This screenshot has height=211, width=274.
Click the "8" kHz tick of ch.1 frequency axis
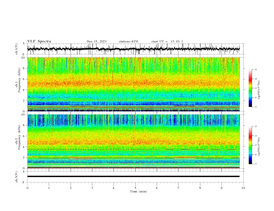24,68
